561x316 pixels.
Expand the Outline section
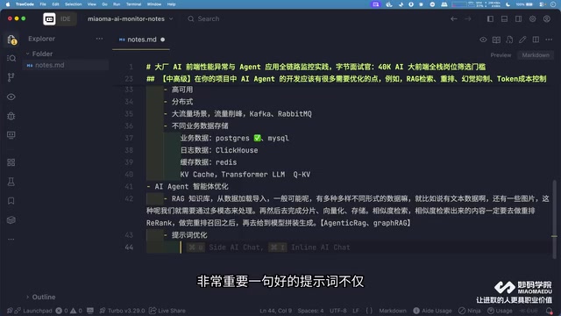[40, 297]
